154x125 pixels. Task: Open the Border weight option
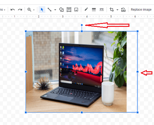click(x=94, y=10)
